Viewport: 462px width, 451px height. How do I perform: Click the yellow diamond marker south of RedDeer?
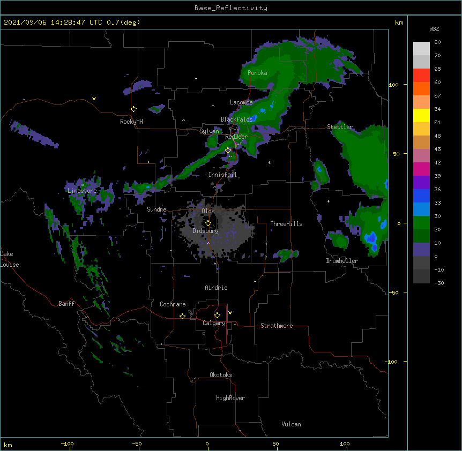[x=228, y=151]
